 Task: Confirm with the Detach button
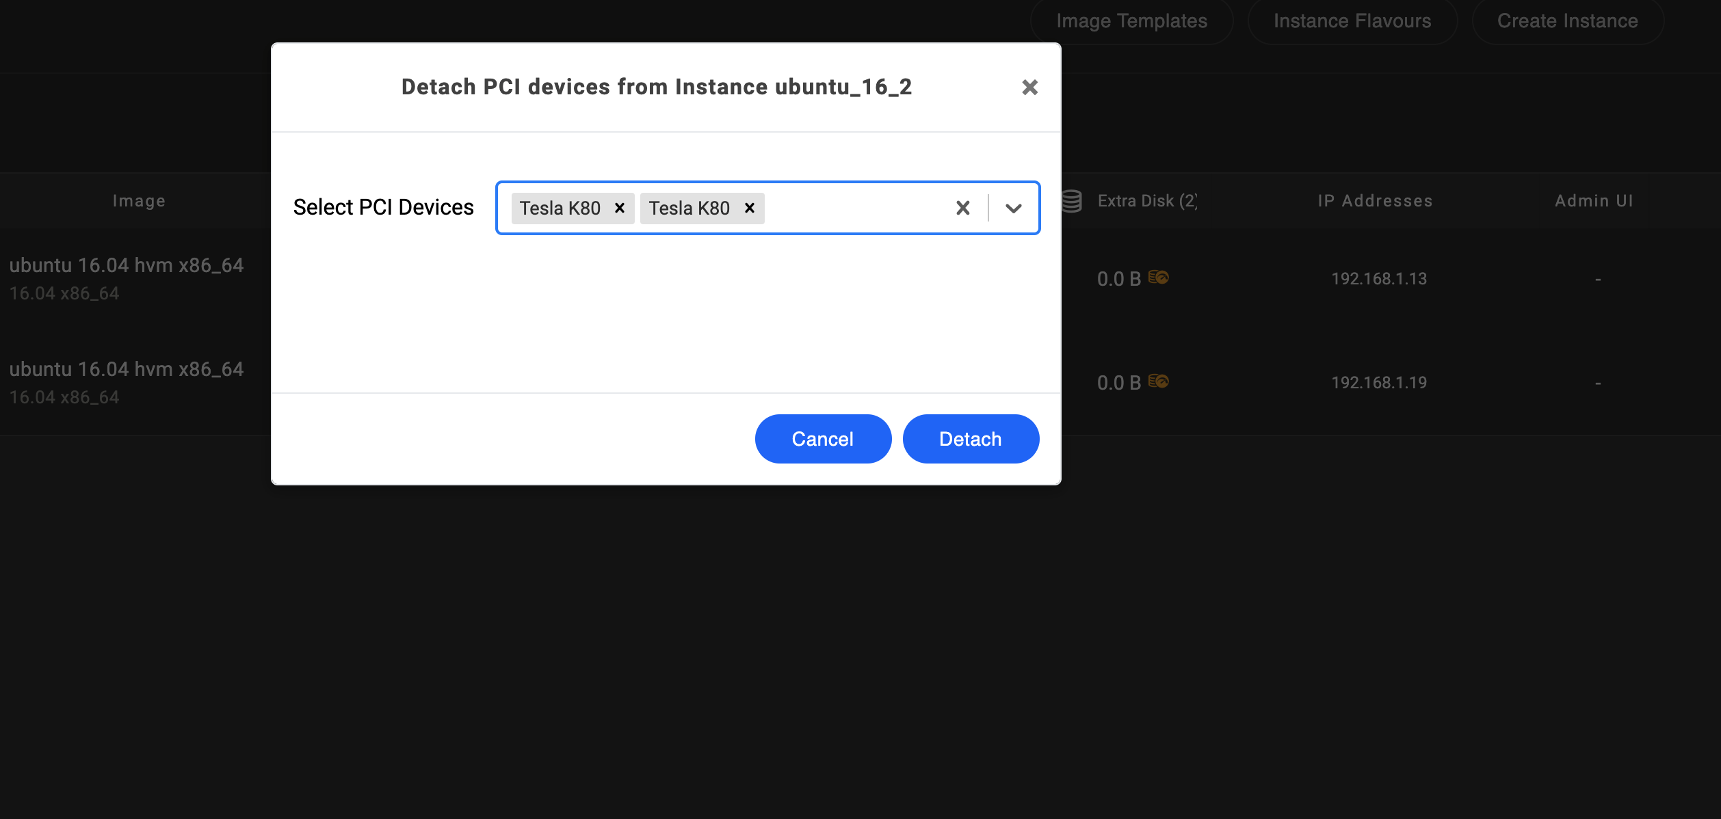click(x=971, y=439)
